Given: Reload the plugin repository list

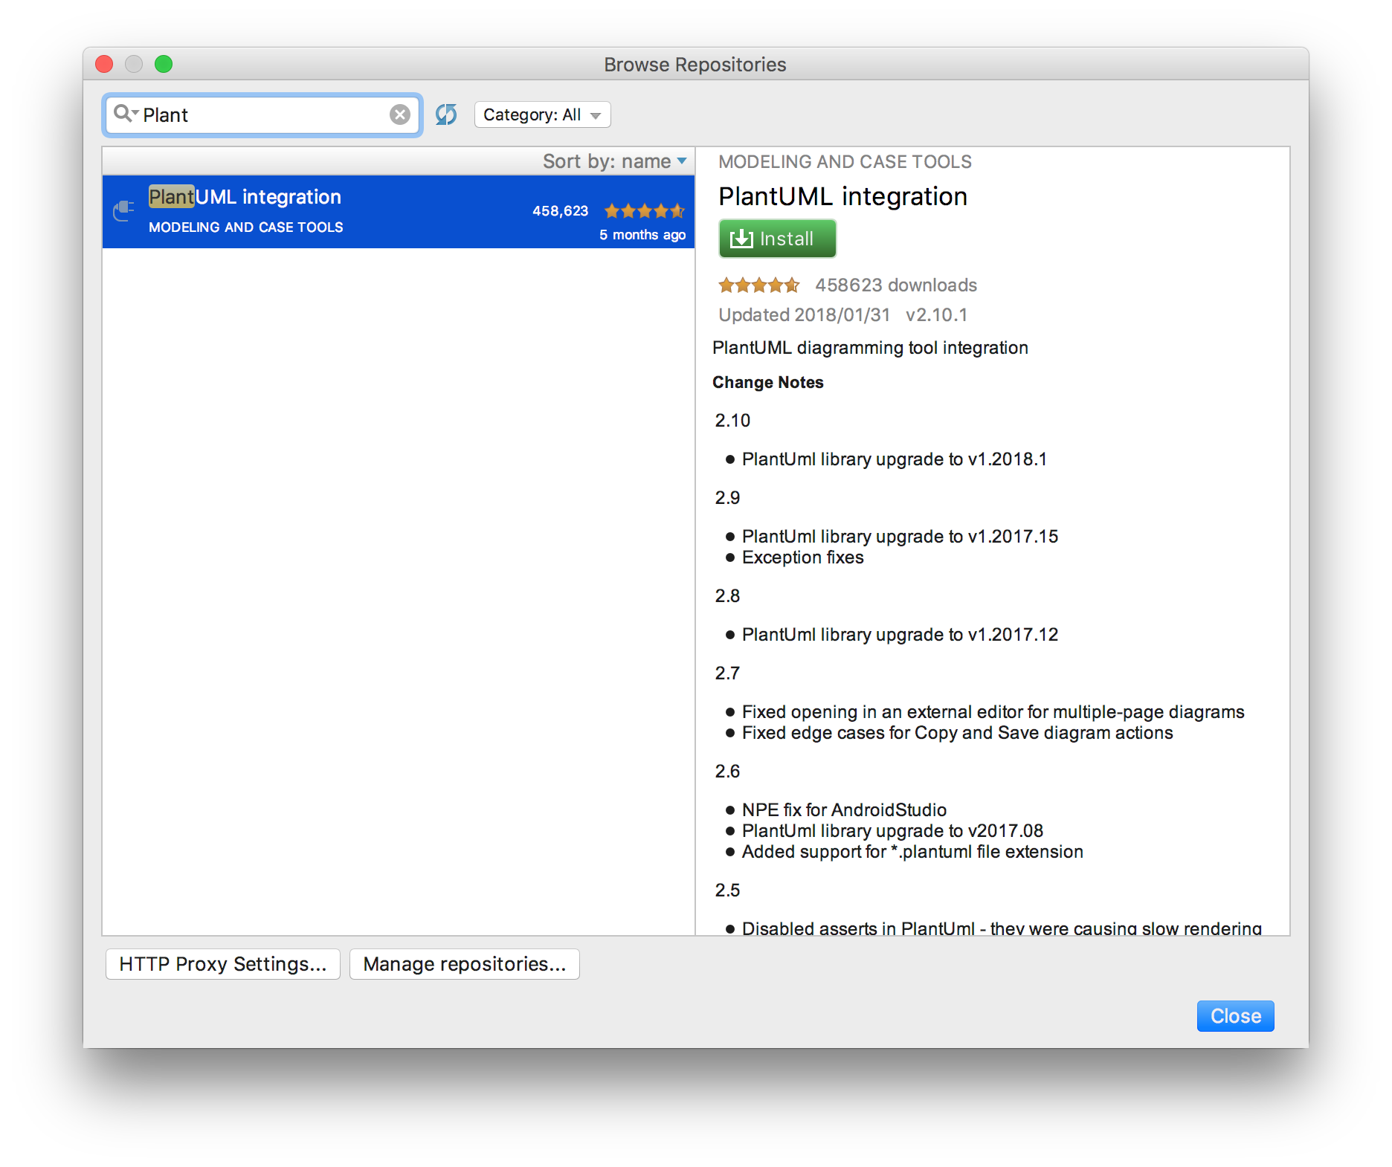Looking at the screenshot, I should pyautogui.click(x=446, y=114).
